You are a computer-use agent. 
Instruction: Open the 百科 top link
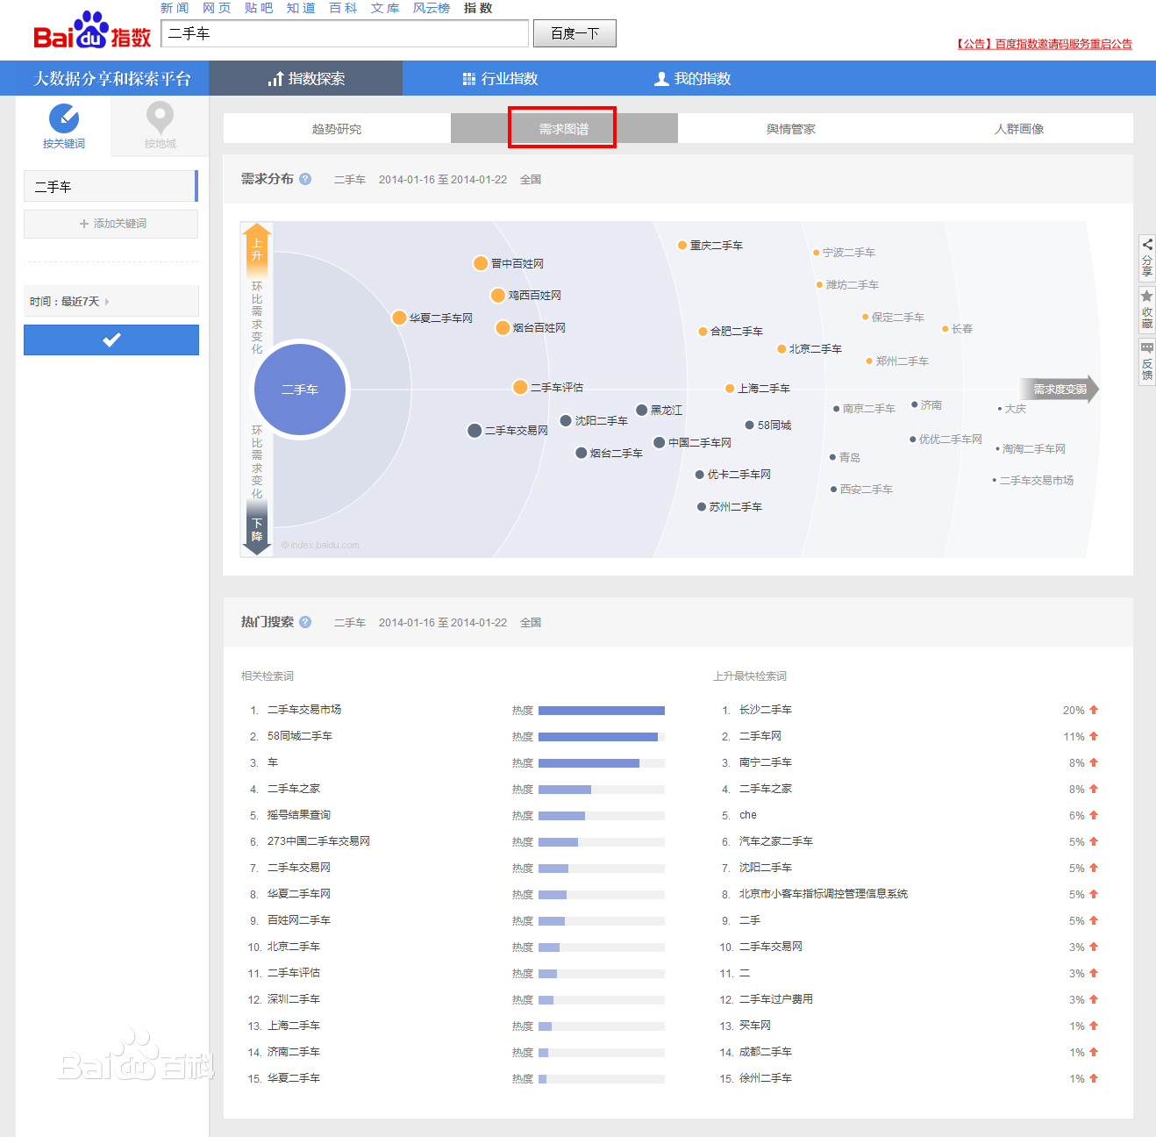(x=343, y=8)
